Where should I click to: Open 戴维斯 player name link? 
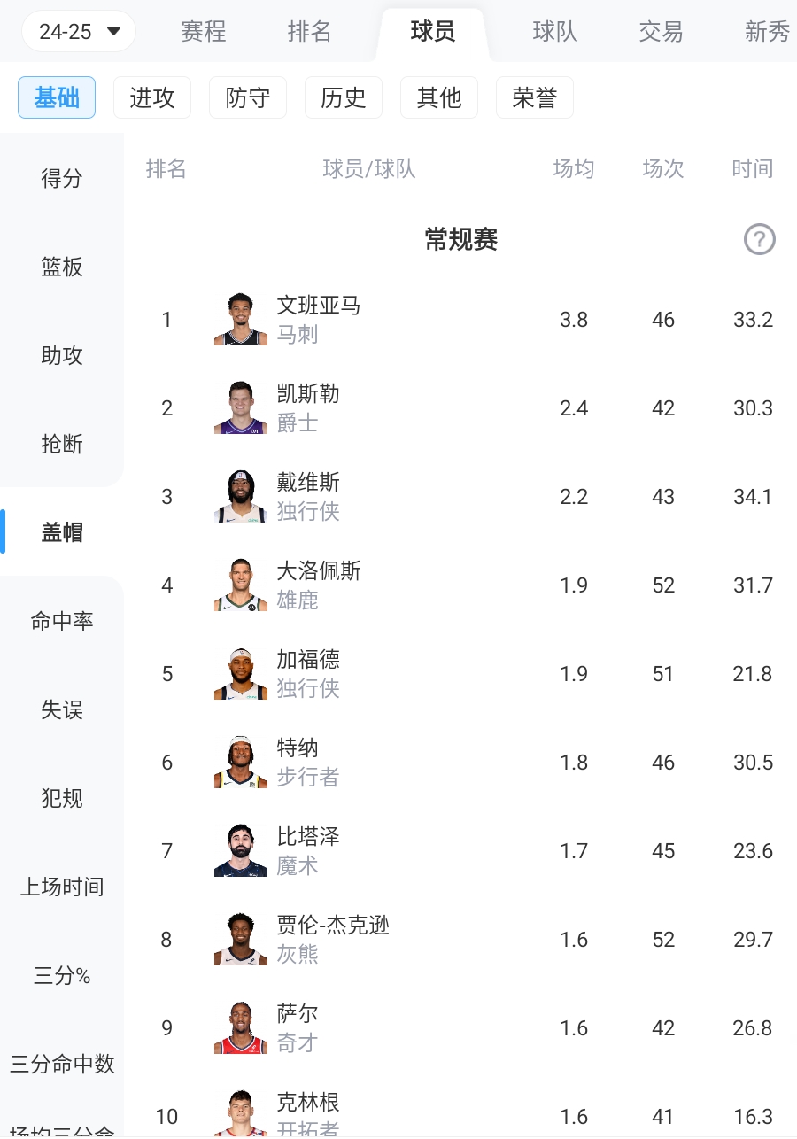[x=308, y=483]
